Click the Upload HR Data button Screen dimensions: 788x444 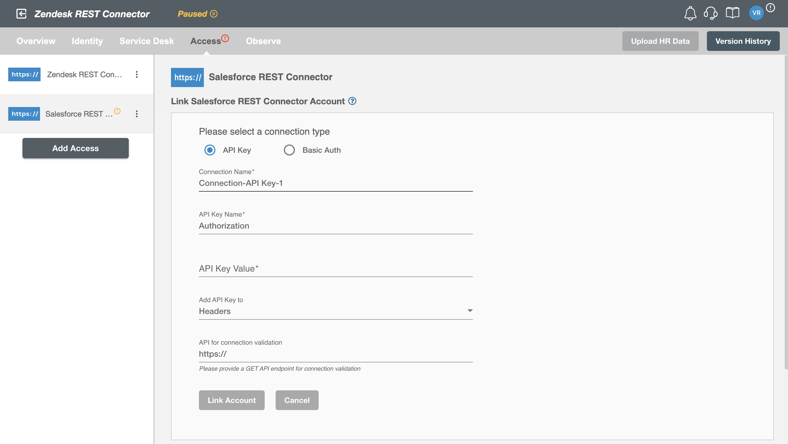pos(660,41)
